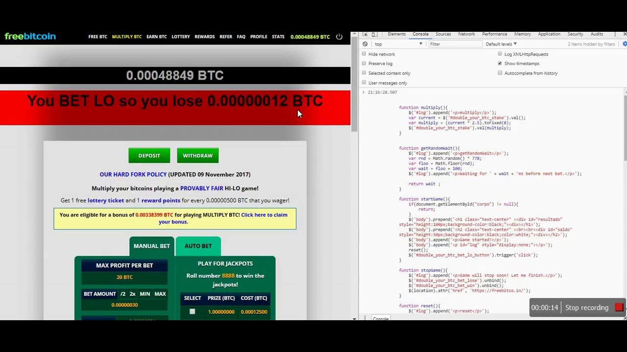
Task: Click the console Filter input field
Action: (x=455, y=44)
